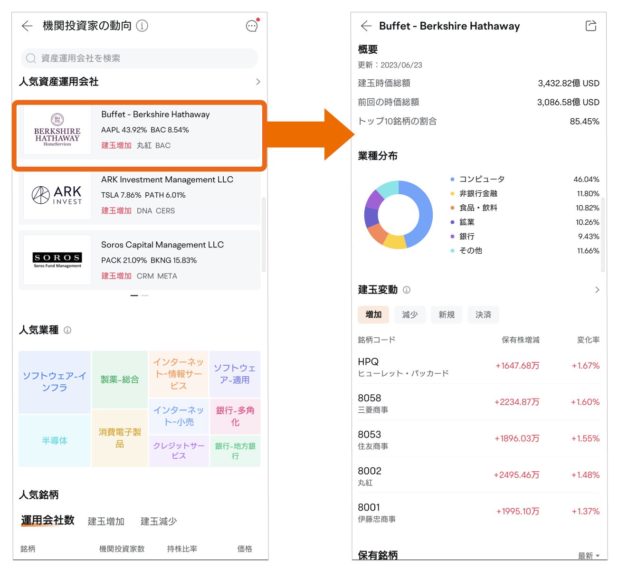The image size is (618, 570).
Task: Expand 人気資産運用会社 list with chevron
Action: coord(258,82)
